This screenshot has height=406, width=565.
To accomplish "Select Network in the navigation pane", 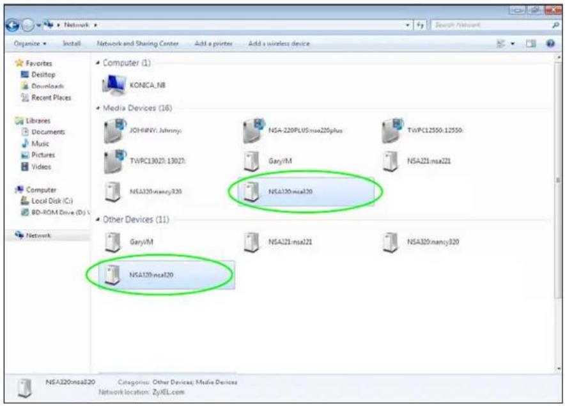I will click(38, 235).
